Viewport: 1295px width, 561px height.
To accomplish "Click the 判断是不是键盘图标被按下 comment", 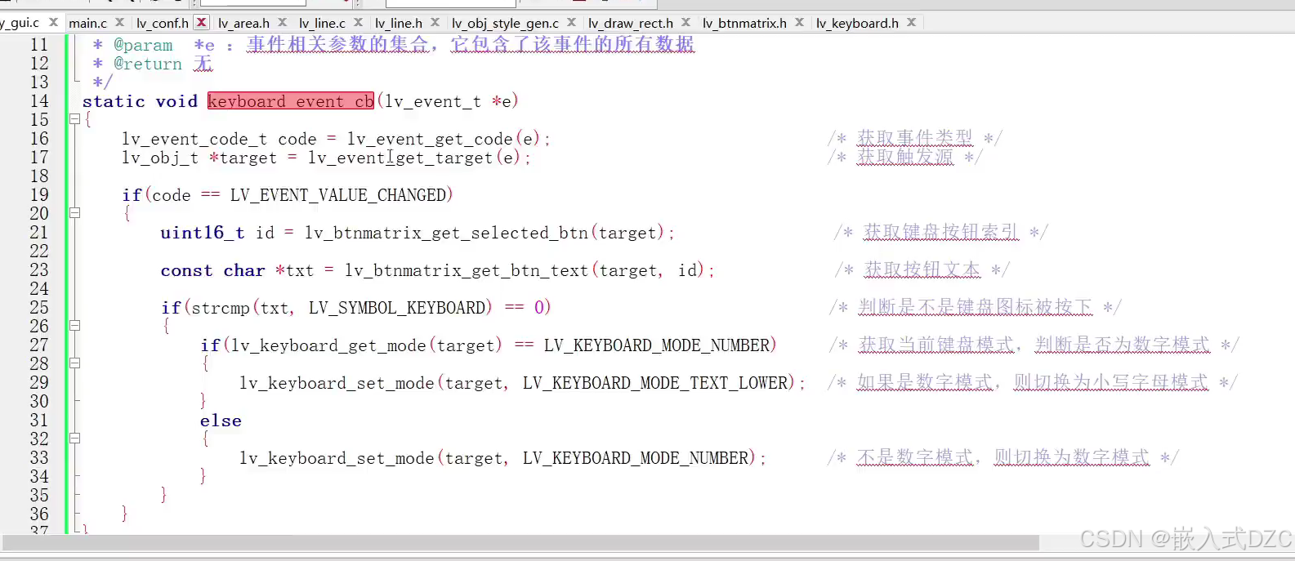I will coord(975,307).
